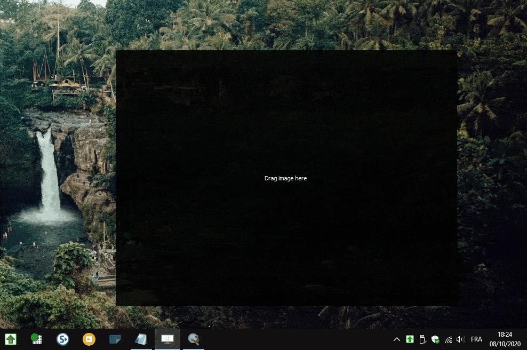The width and height of the screenshot is (527, 350).
Task: Click the FRA input language indicator
Action: [476, 339]
